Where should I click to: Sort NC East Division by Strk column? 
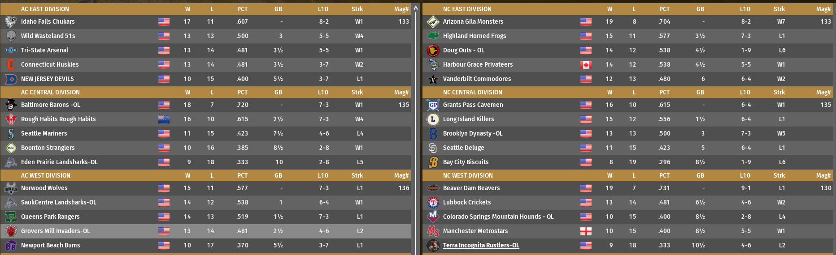(779, 9)
